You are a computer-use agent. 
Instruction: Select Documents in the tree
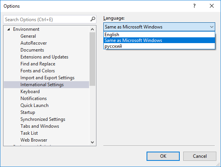click(x=32, y=50)
